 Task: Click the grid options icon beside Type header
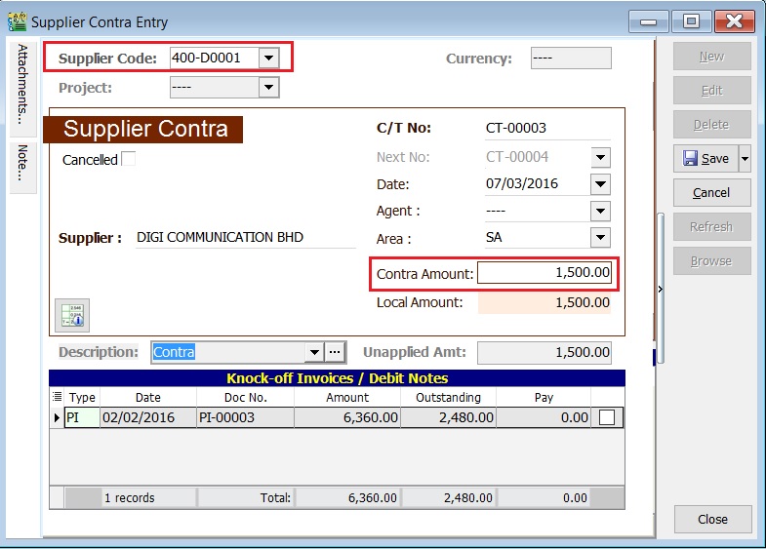click(58, 397)
